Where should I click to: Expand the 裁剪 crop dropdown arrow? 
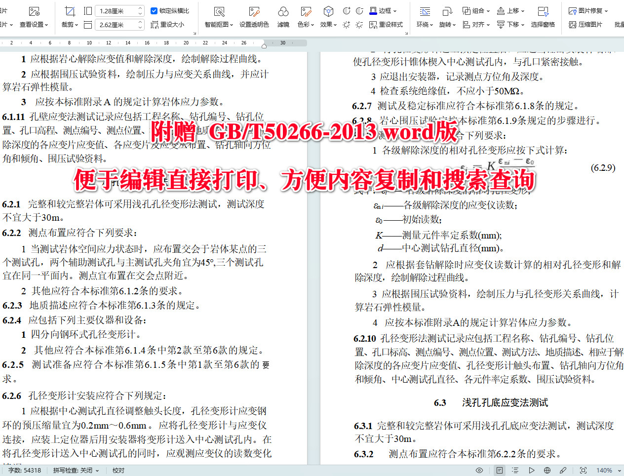tap(78, 25)
